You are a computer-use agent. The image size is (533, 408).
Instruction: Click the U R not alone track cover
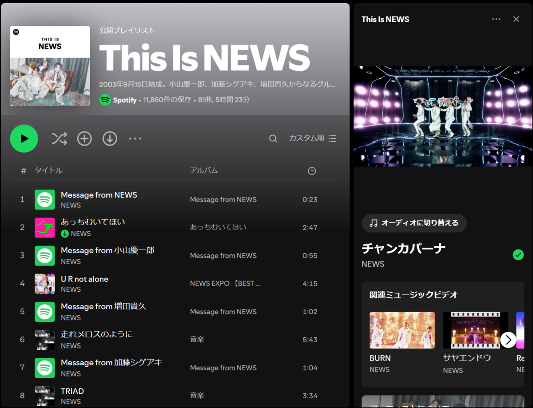[x=44, y=284]
